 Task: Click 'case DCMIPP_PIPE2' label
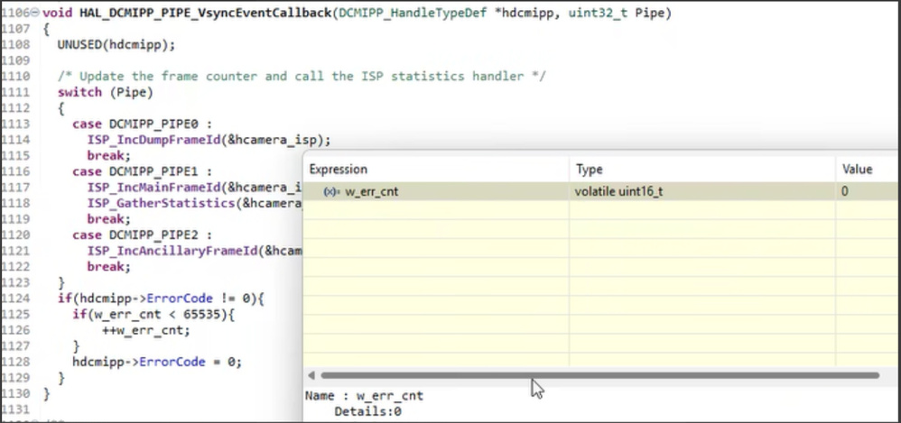pos(143,234)
